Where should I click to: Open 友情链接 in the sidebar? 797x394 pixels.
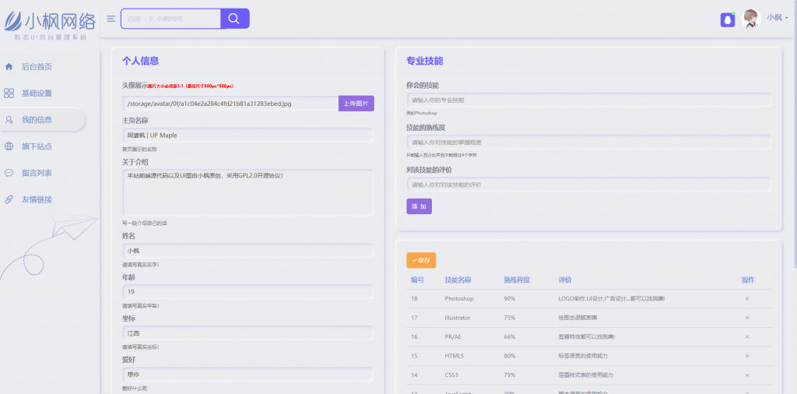pos(37,199)
